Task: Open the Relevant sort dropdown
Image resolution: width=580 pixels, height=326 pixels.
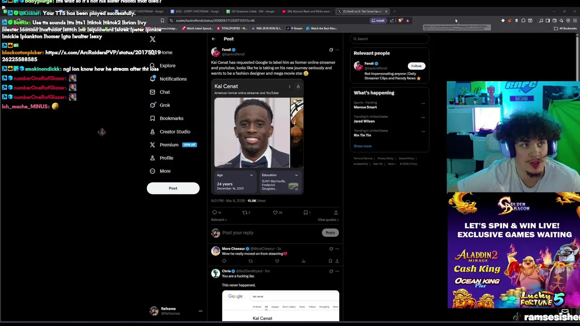Action: (x=219, y=220)
